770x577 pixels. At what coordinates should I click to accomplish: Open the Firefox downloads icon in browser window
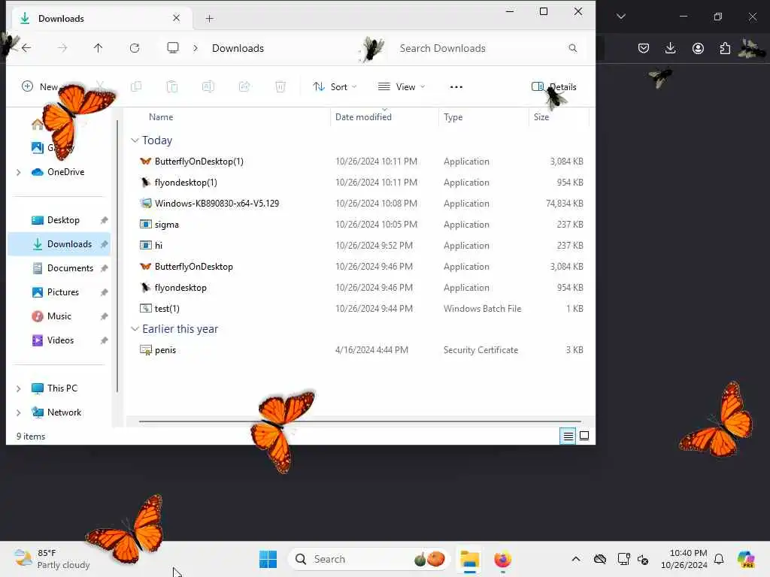pyautogui.click(x=670, y=48)
